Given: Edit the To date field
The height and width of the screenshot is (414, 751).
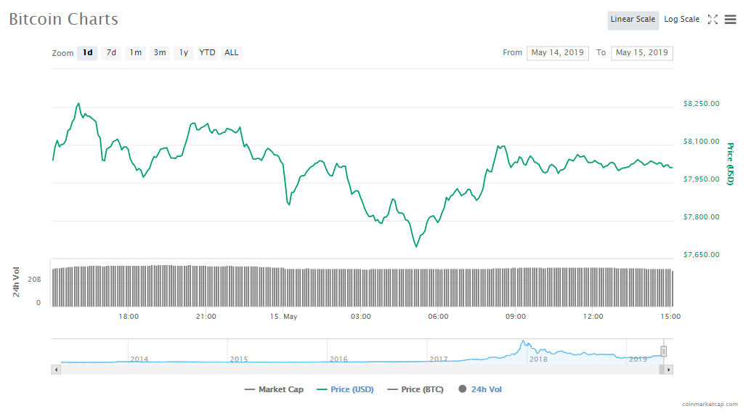Looking at the screenshot, I should tap(641, 53).
